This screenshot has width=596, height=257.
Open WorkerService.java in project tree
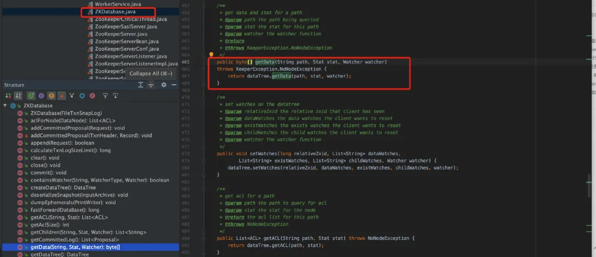pos(118,4)
